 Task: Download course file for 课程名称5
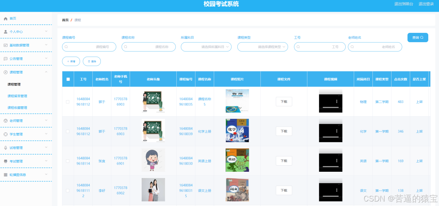pyautogui.click(x=284, y=102)
